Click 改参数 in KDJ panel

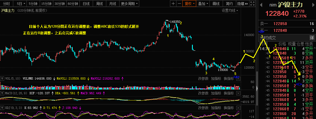pos(203,108)
